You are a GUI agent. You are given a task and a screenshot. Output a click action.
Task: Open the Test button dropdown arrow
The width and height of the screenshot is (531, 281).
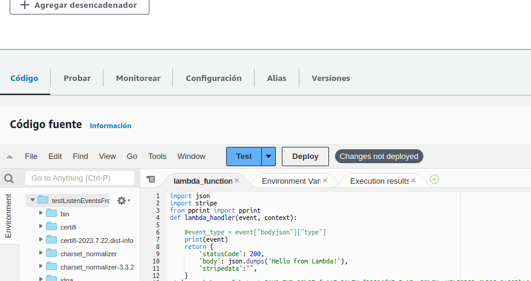click(x=269, y=157)
